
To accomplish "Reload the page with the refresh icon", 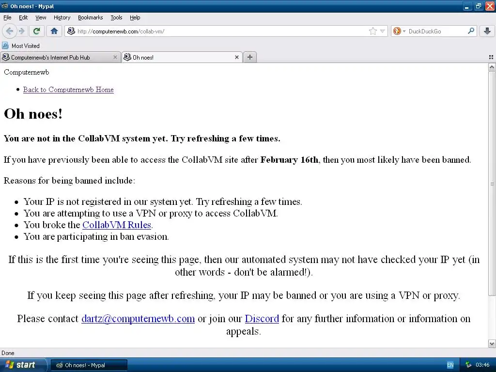I will 37,31.
